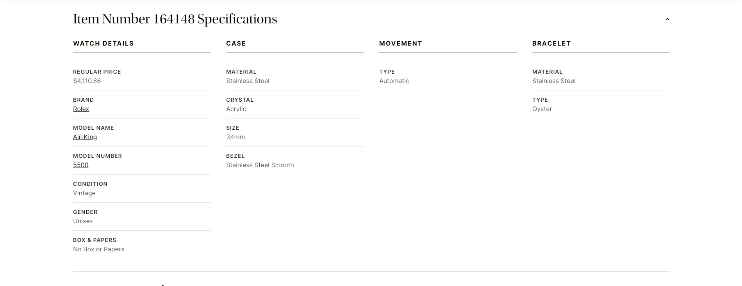742x286 pixels.
Task: Click the Stainless Steel Smooth bezel value
Action: [260, 165]
